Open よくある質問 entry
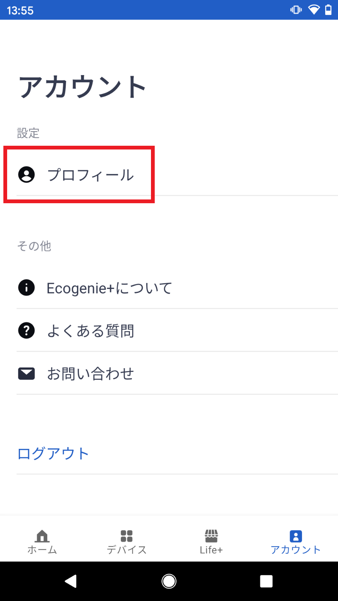Screen dimensions: 338x601 coord(91,331)
